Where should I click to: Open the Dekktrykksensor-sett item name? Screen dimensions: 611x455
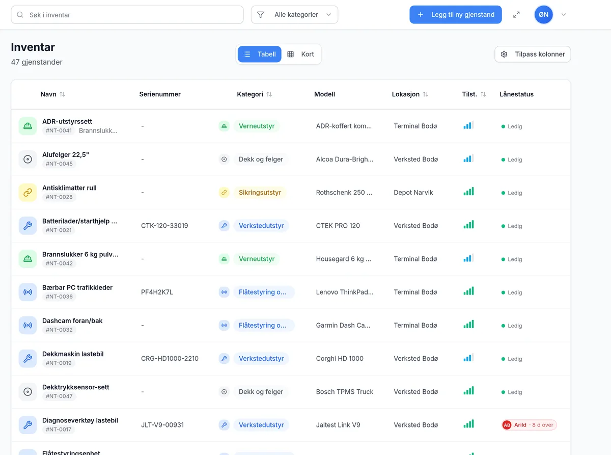76,387
